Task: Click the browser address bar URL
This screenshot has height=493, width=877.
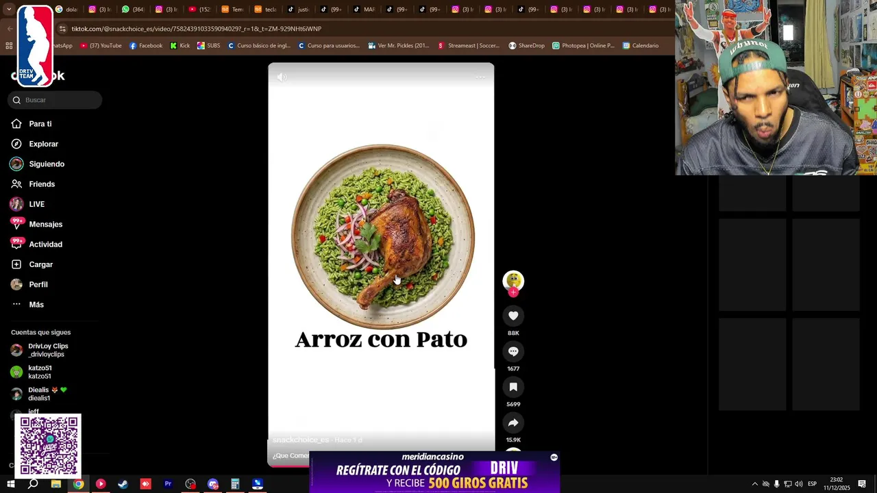Action: pyautogui.click(x=197, y=29)
